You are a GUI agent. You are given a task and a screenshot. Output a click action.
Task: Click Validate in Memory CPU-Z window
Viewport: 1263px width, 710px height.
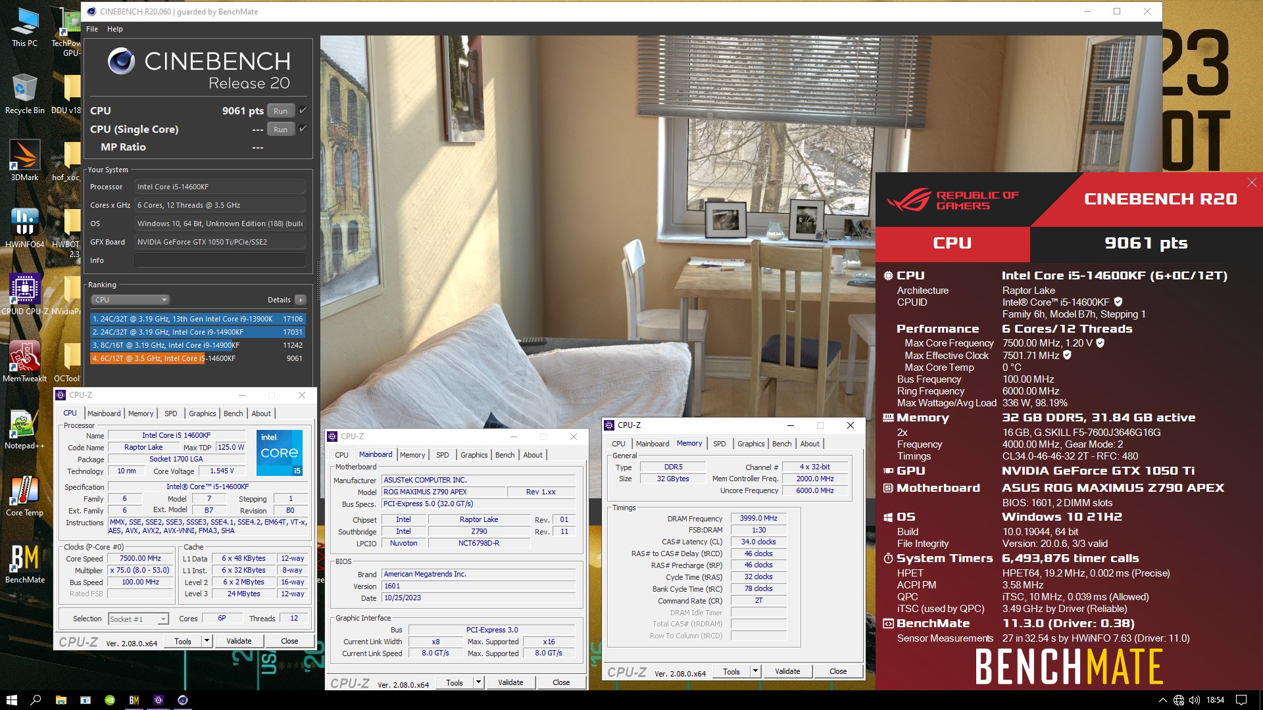pos(787,671)
